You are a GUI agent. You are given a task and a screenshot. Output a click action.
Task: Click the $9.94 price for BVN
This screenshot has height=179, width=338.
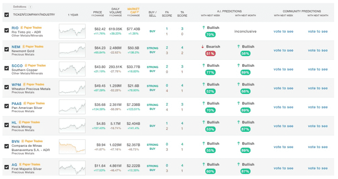[x=101, y=145]
